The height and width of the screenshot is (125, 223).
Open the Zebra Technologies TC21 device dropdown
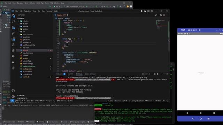click(74, 6)
